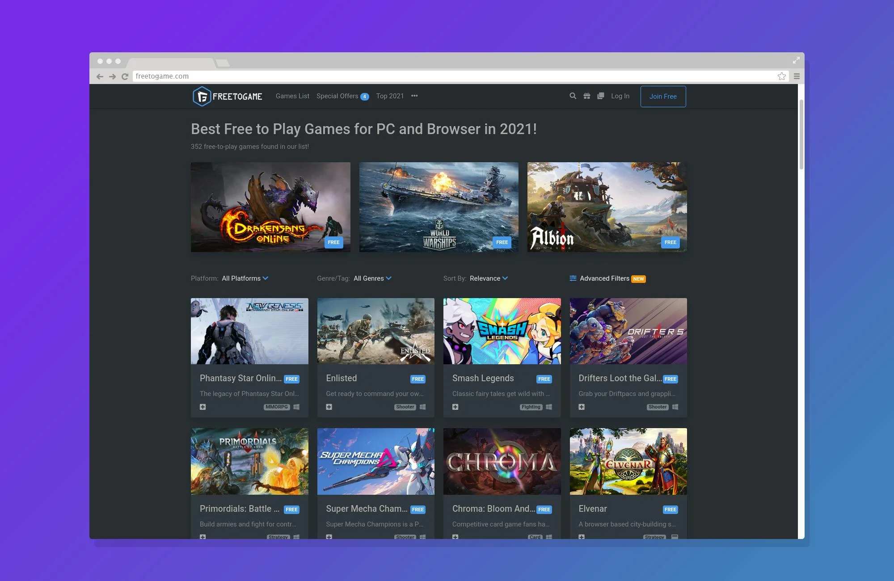Click the Join Free button

pos(663,97)
